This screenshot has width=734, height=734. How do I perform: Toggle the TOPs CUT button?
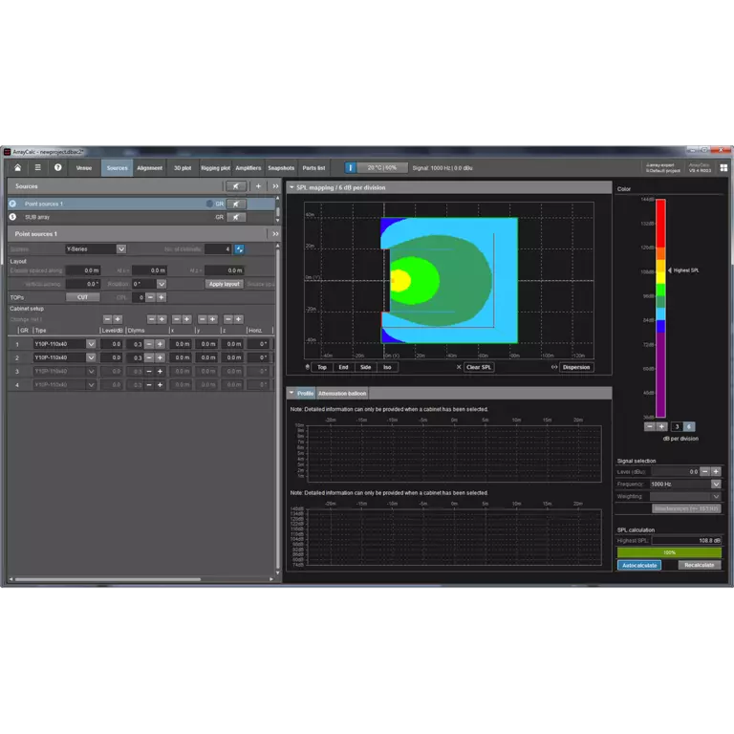coord(82,297)
